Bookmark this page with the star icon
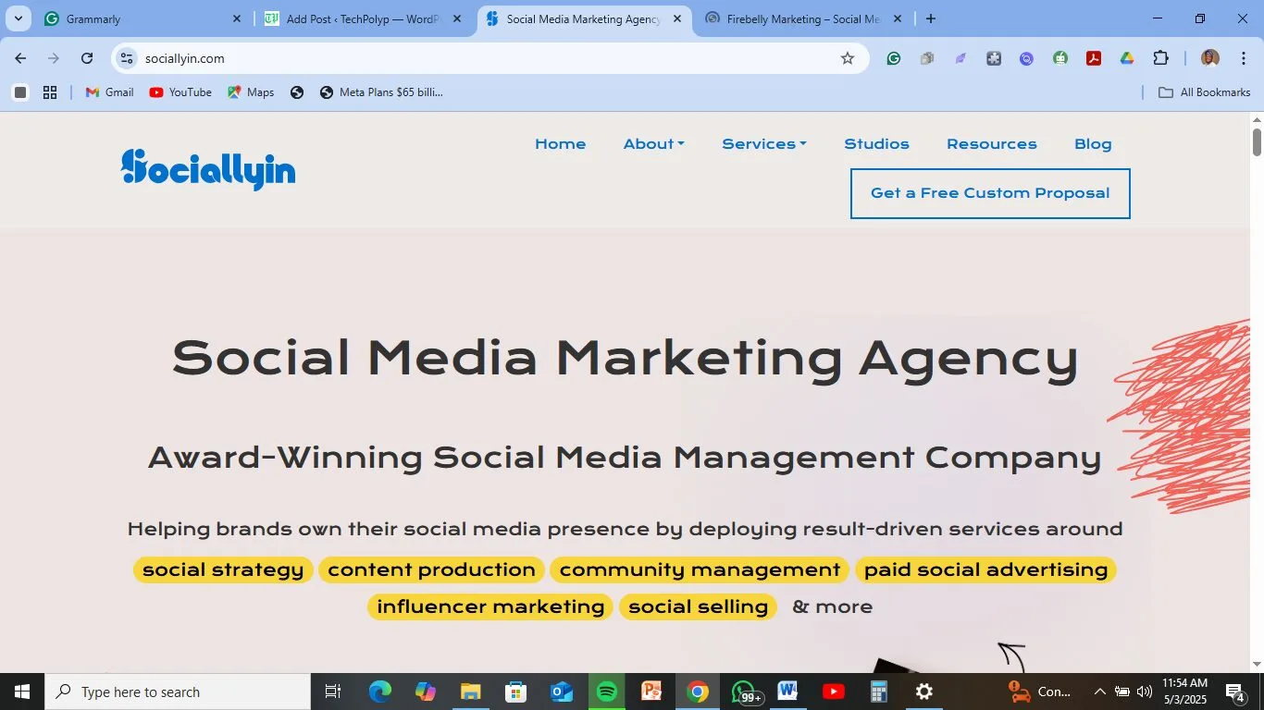Viewport: 1264px width, 710px height. [847, 58]
